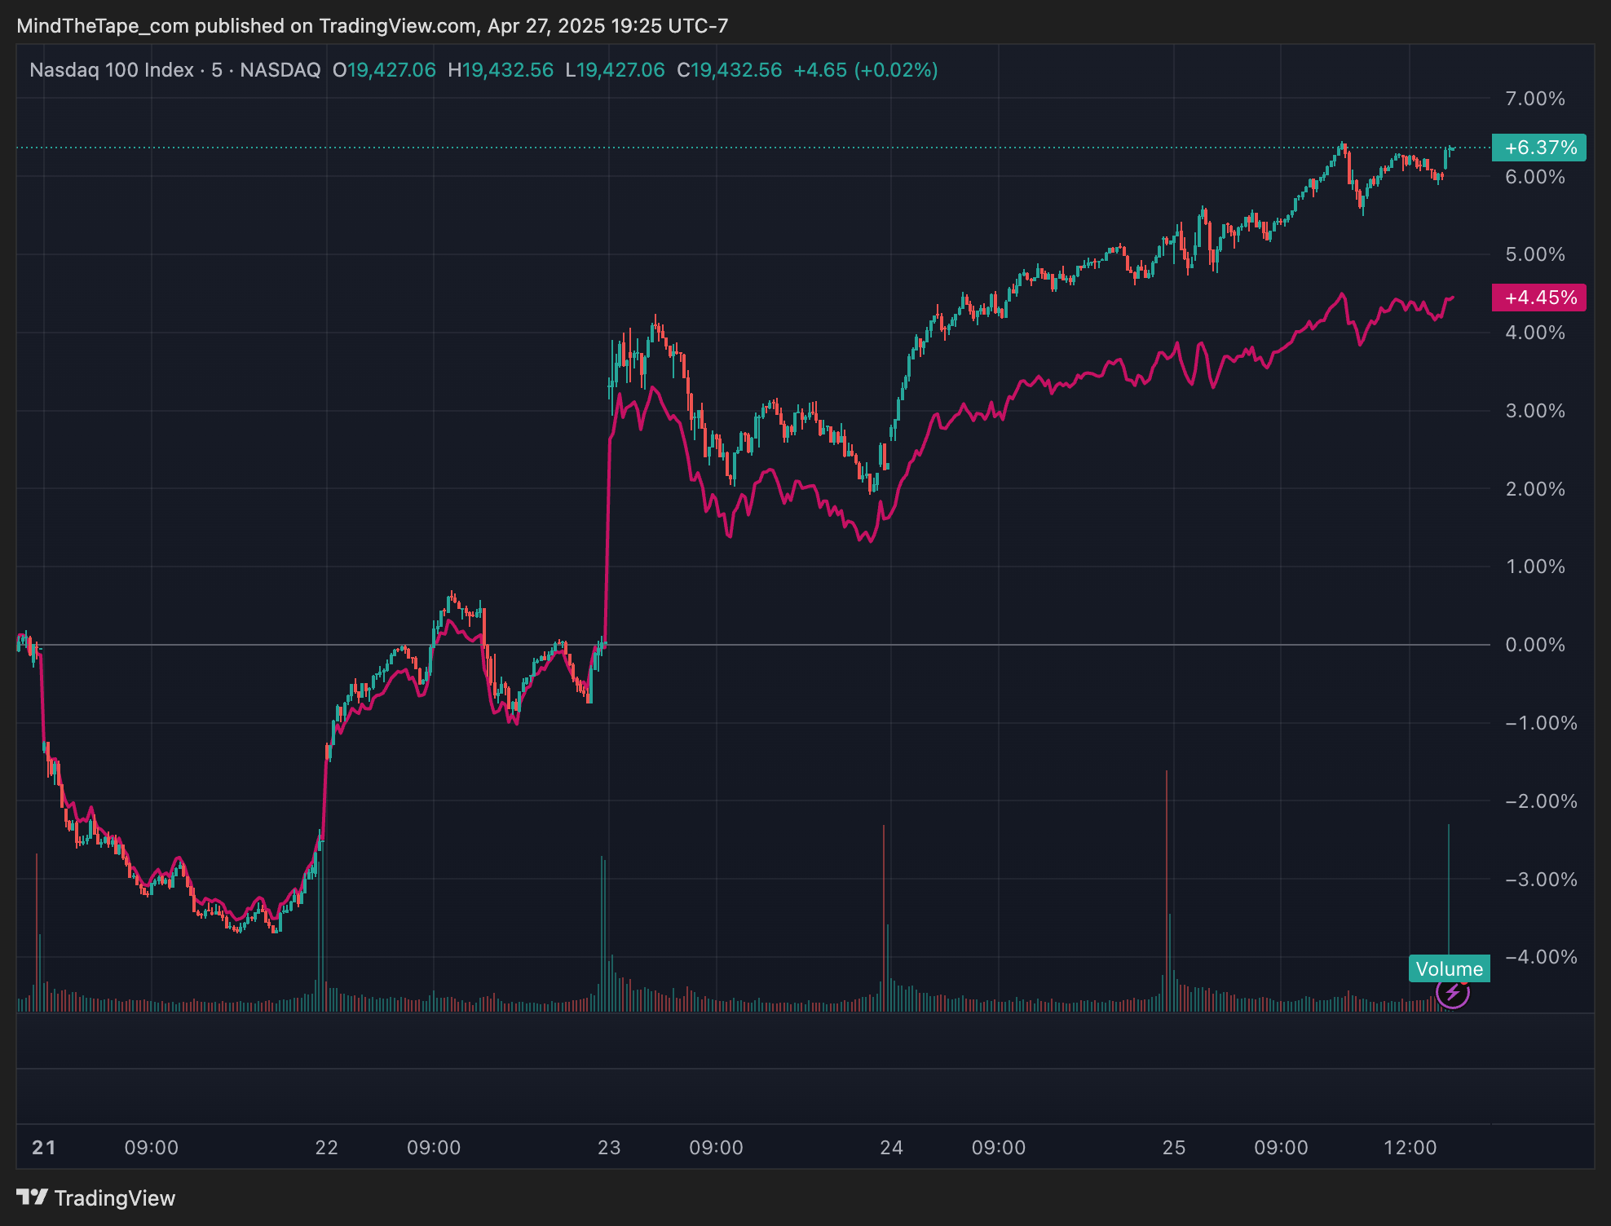The image size is (1611, 1226).
Task: Select date label 25 on time axis
Action: click(1173, 1148)
